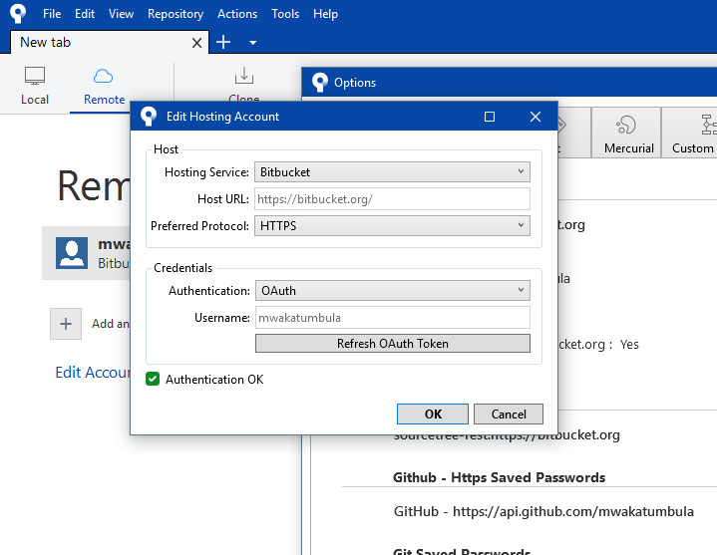Confirm with OK in Edit Hosting Account
Screen dimensions: 717x555
(433, 414)
